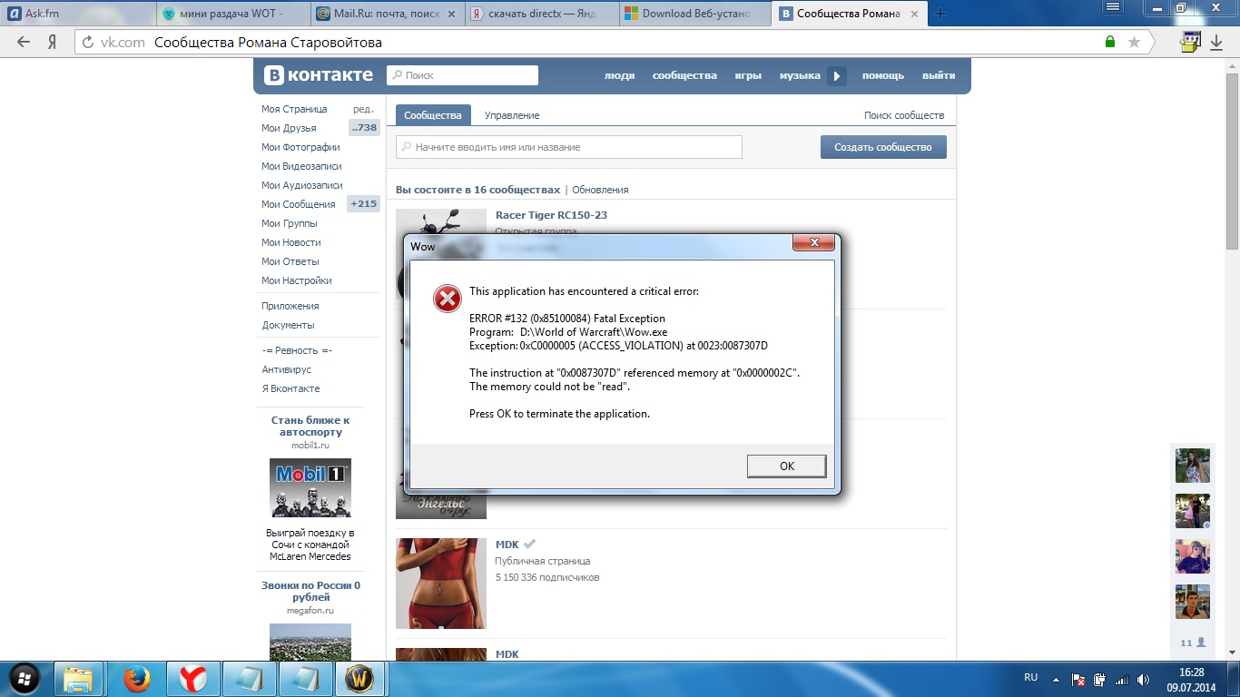
Task: Click the Yandex Я button in toolbar
Action: coord(53,42)
